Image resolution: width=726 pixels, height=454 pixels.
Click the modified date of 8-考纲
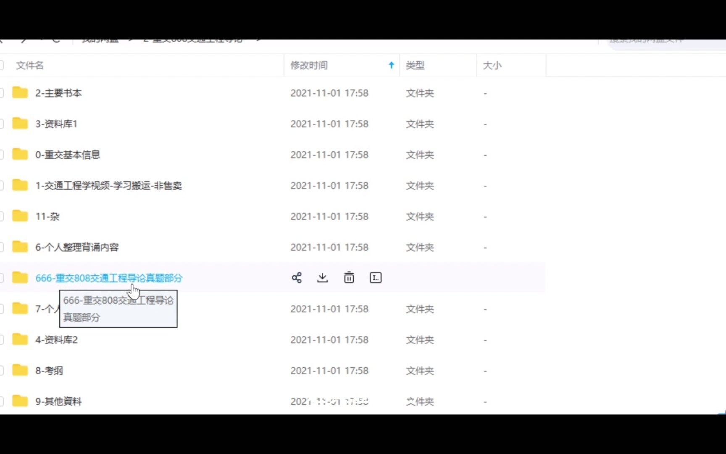coord(329,371)
